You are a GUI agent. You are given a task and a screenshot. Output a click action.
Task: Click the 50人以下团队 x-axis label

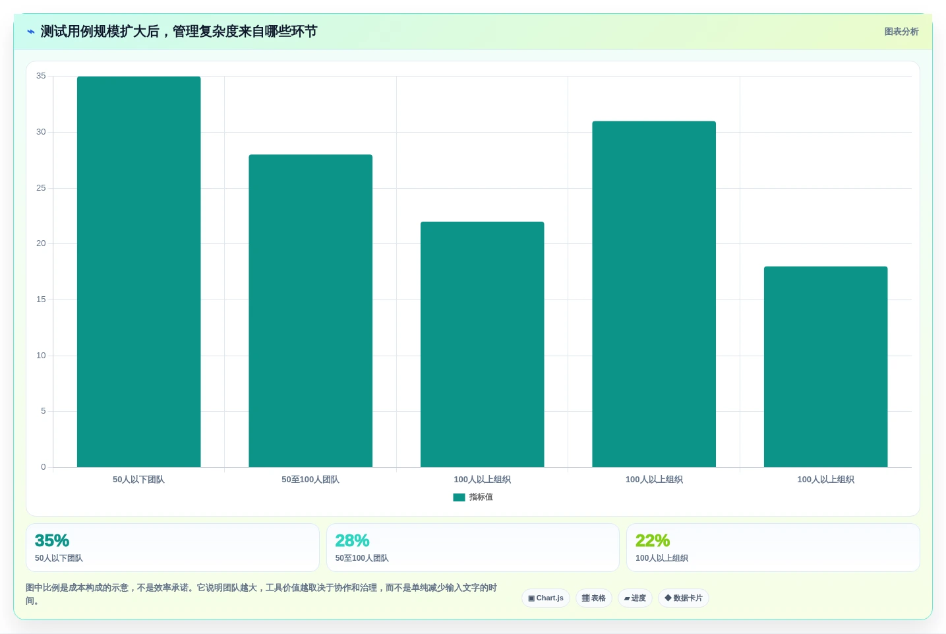pyautogui.click(x=138, y=480)
